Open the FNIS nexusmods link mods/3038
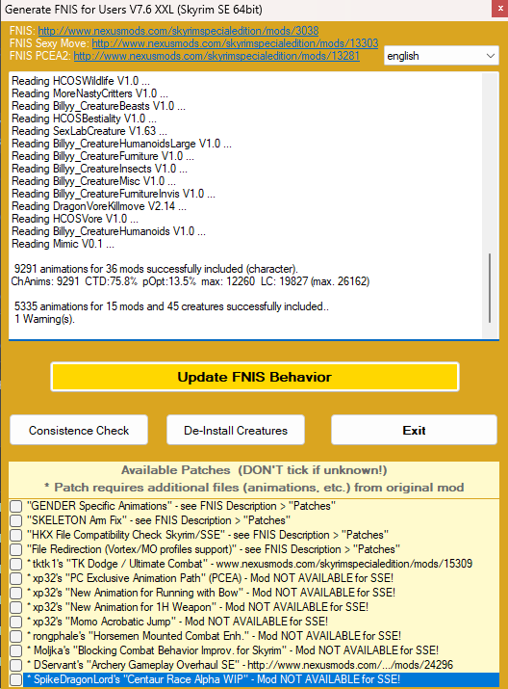 click(x=178, y=31)
